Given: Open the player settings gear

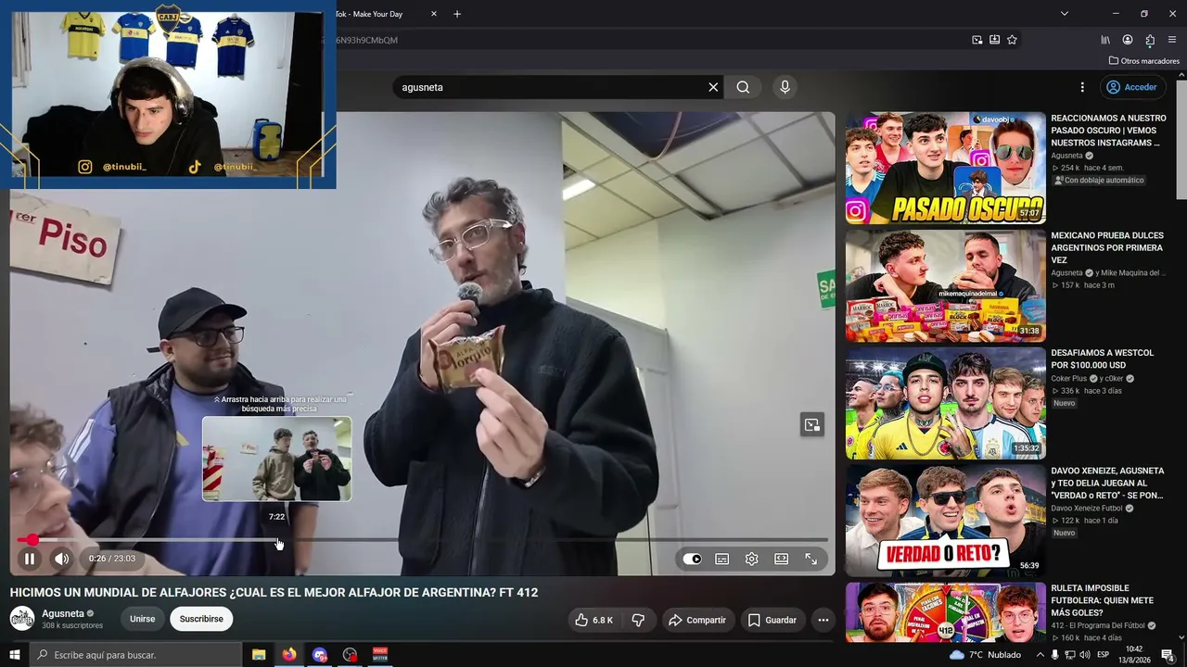Looking at the screenshot, I should click(752, 559).
